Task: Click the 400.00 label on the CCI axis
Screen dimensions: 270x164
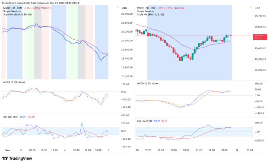Action: (125, 116)
